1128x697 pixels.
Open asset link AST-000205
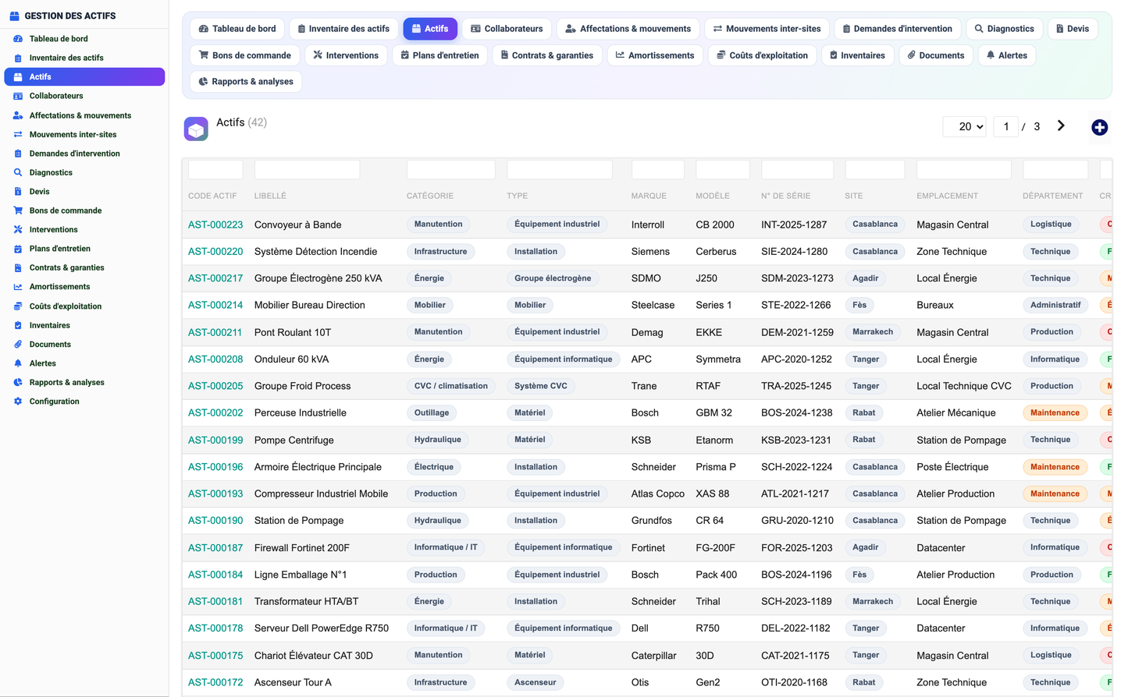[215, 386]
